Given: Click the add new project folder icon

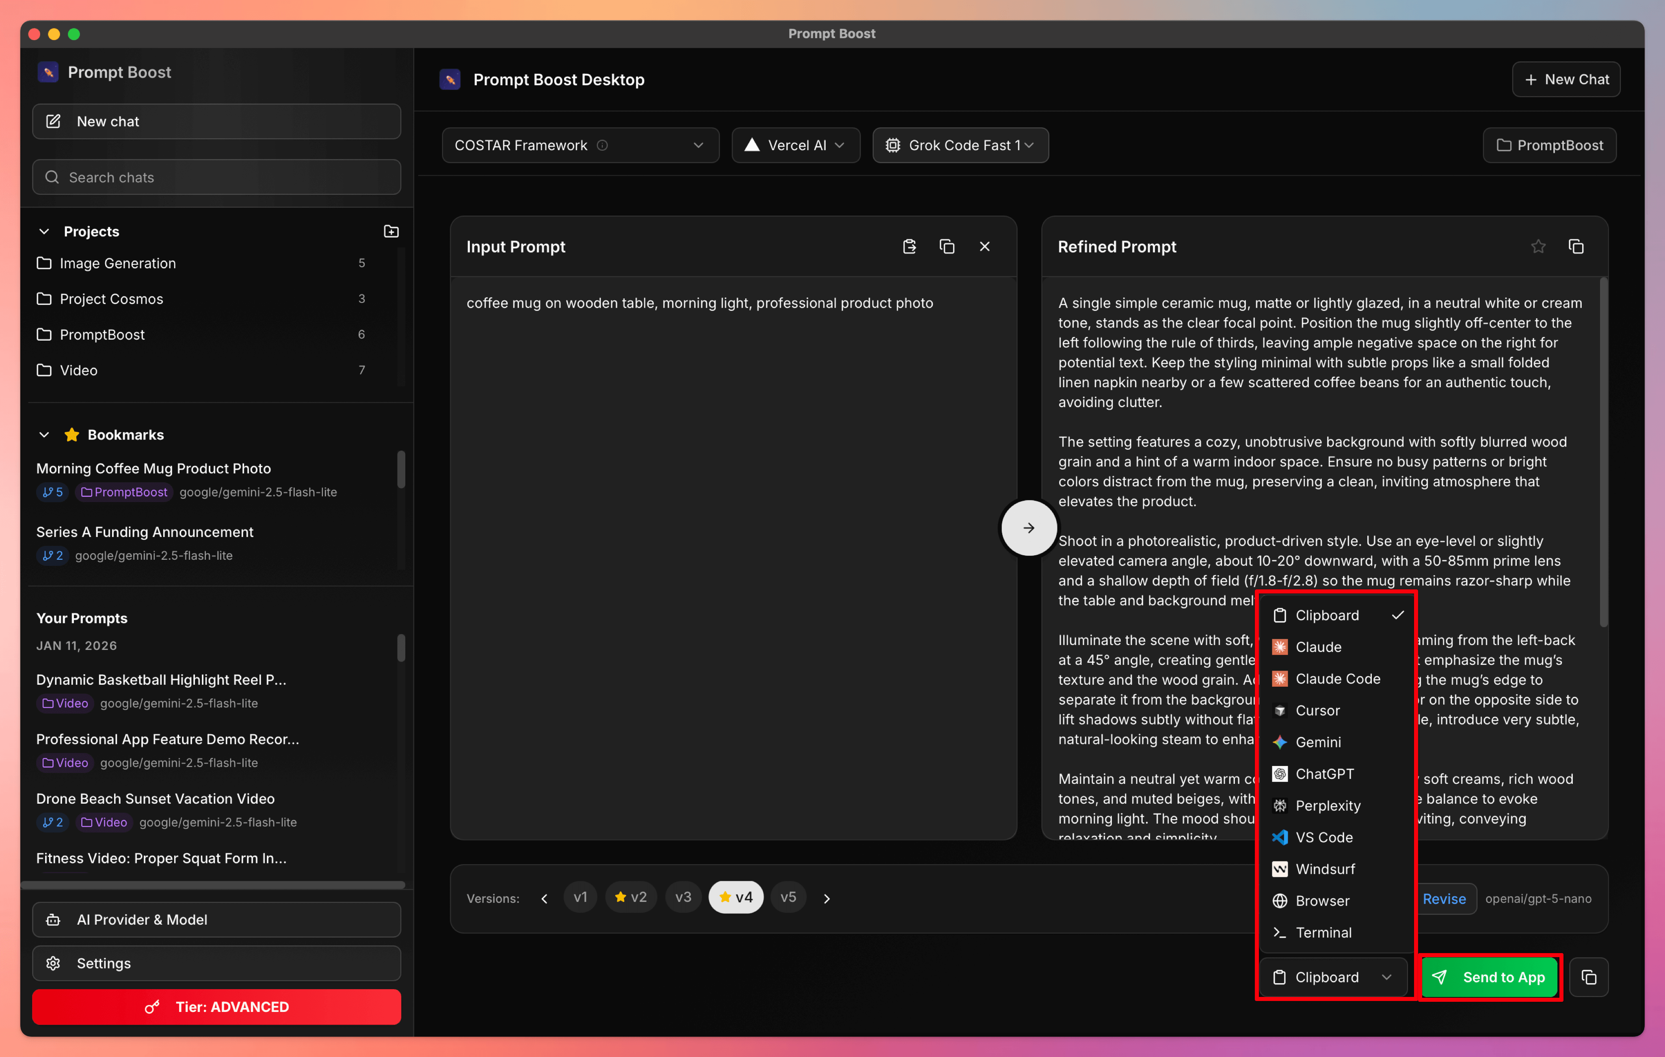Looking at the screenshot, I should (391, 232).
